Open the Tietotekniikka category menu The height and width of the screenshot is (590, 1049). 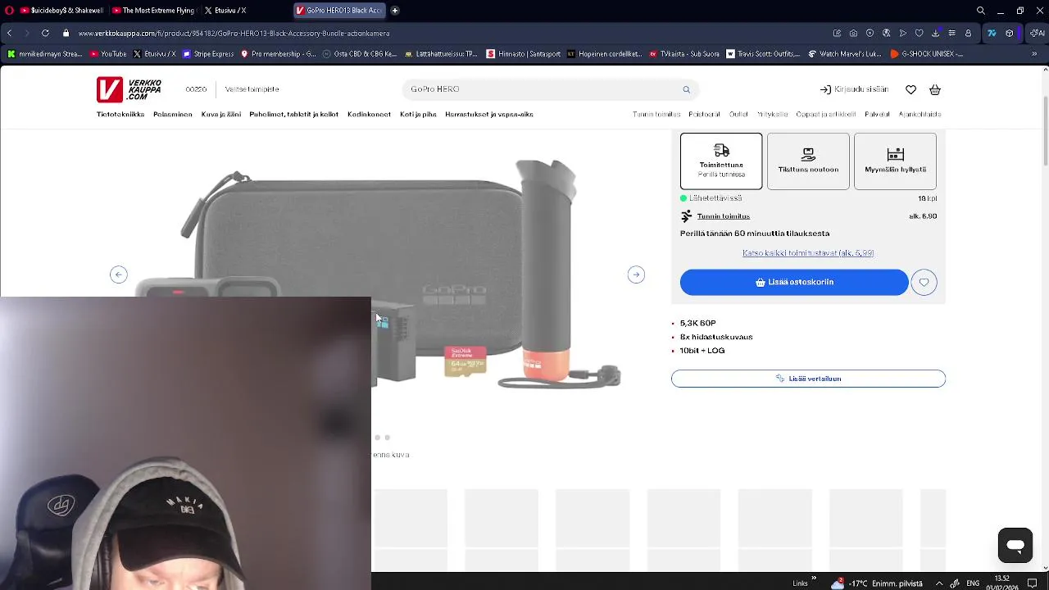(x=120, y=115)
